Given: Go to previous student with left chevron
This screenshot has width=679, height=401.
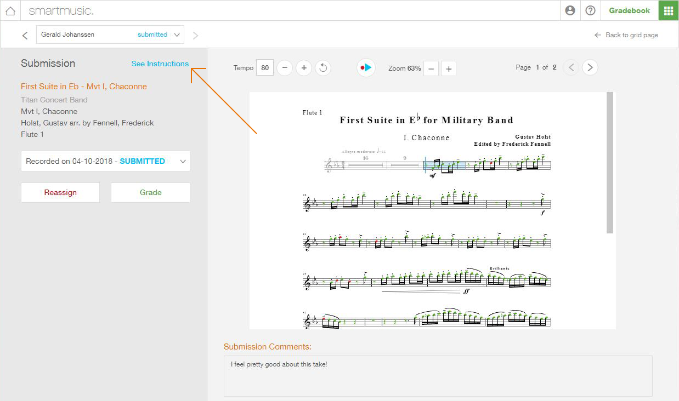Looking at the screenshot, I should tap(25, 36).
